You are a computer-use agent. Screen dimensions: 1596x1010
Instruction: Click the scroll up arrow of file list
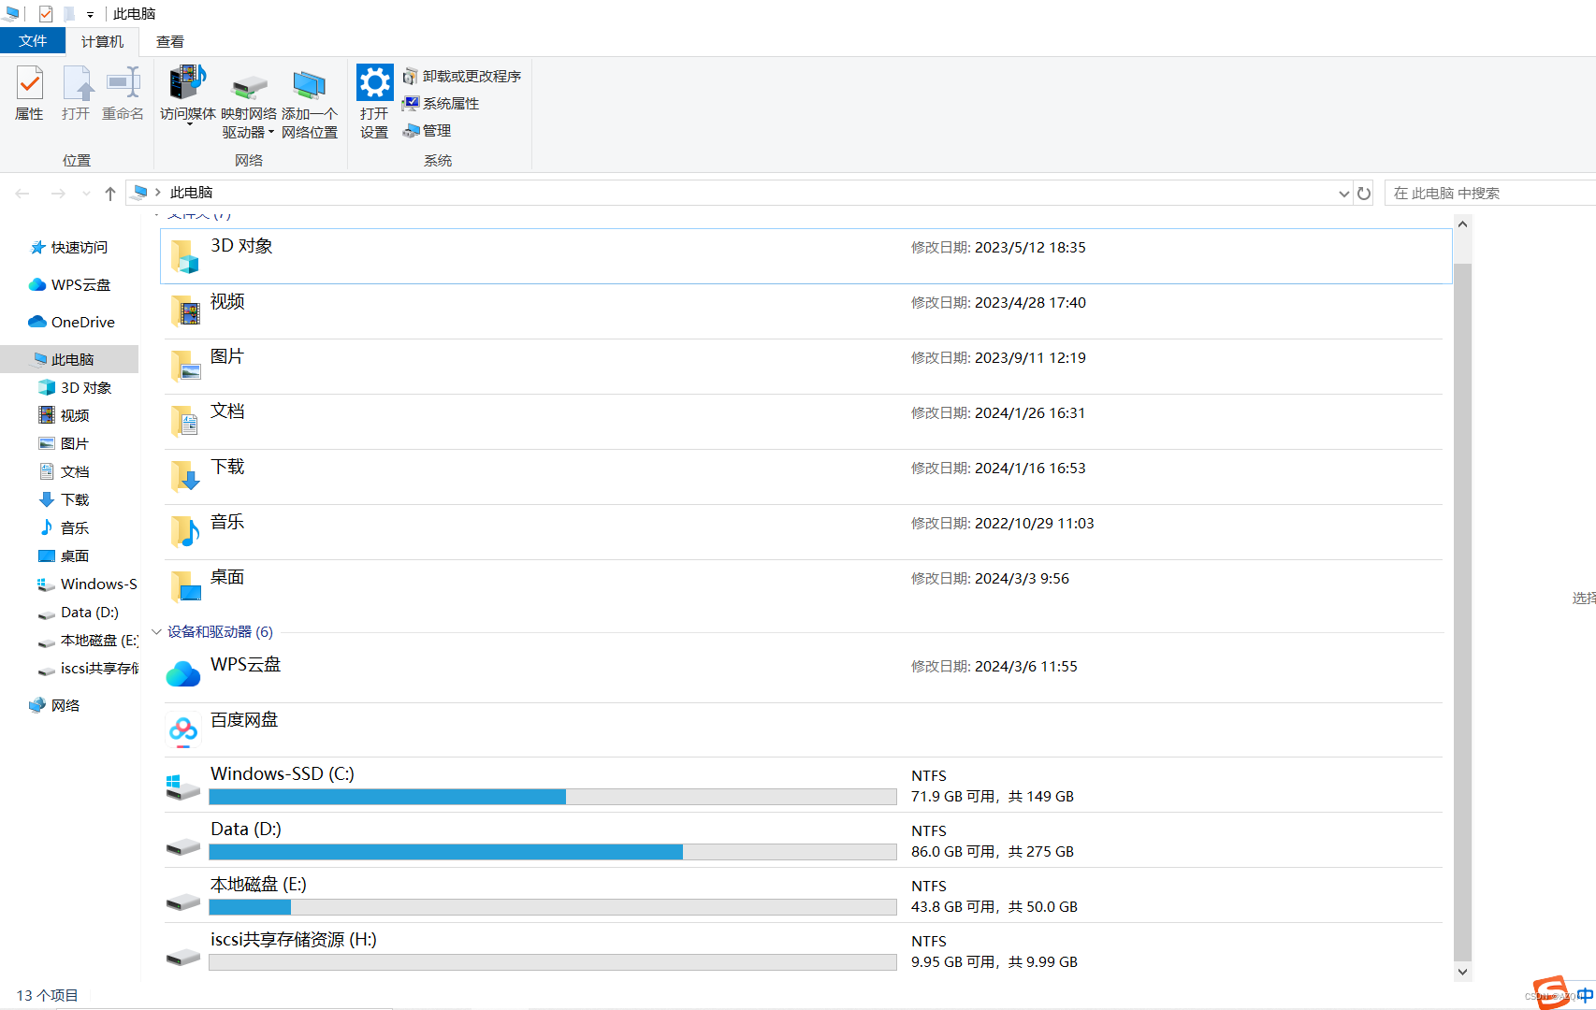[1462, 224]
